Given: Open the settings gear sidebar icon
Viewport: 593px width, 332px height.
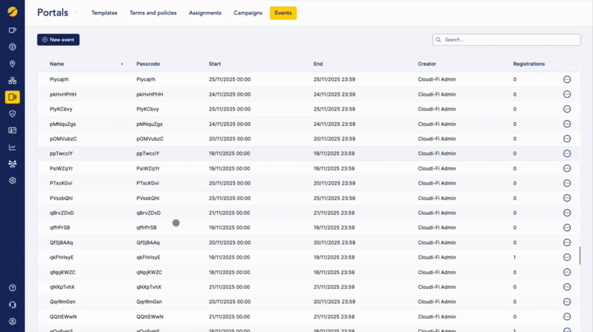Looking at the screenshot, I should 13,180.
